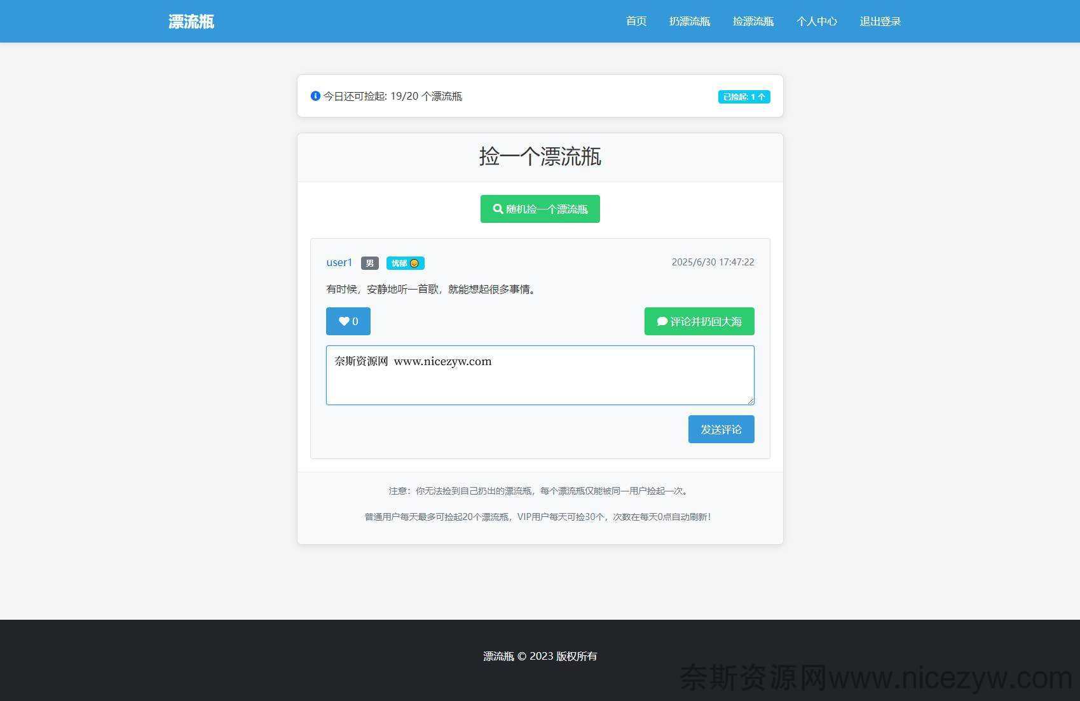Open the 首页 nav item
This screenshot has height=701, width=1080.
click(636, 22)
